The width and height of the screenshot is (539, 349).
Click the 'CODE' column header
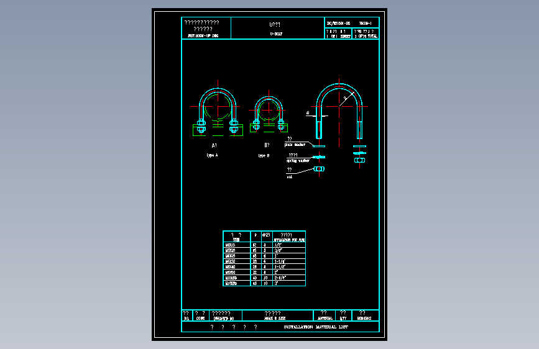[200, 319]
